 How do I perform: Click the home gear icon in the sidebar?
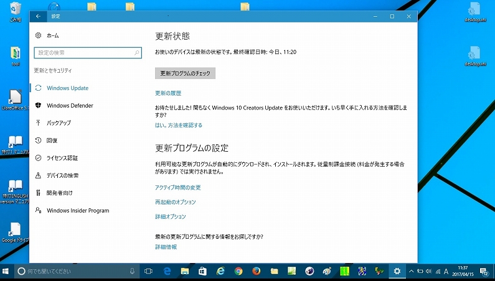pyautogui.click(x=38, y=35)
